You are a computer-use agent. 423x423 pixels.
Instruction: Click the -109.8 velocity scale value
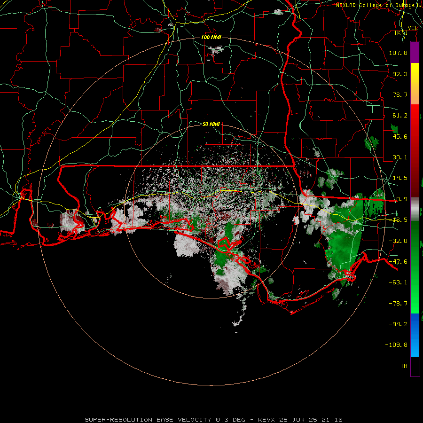click(396, 345)
